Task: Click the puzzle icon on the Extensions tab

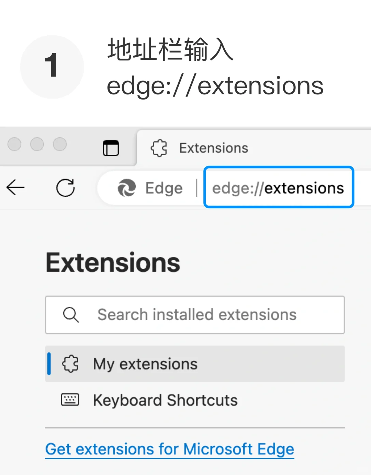Action: [159, 148]
